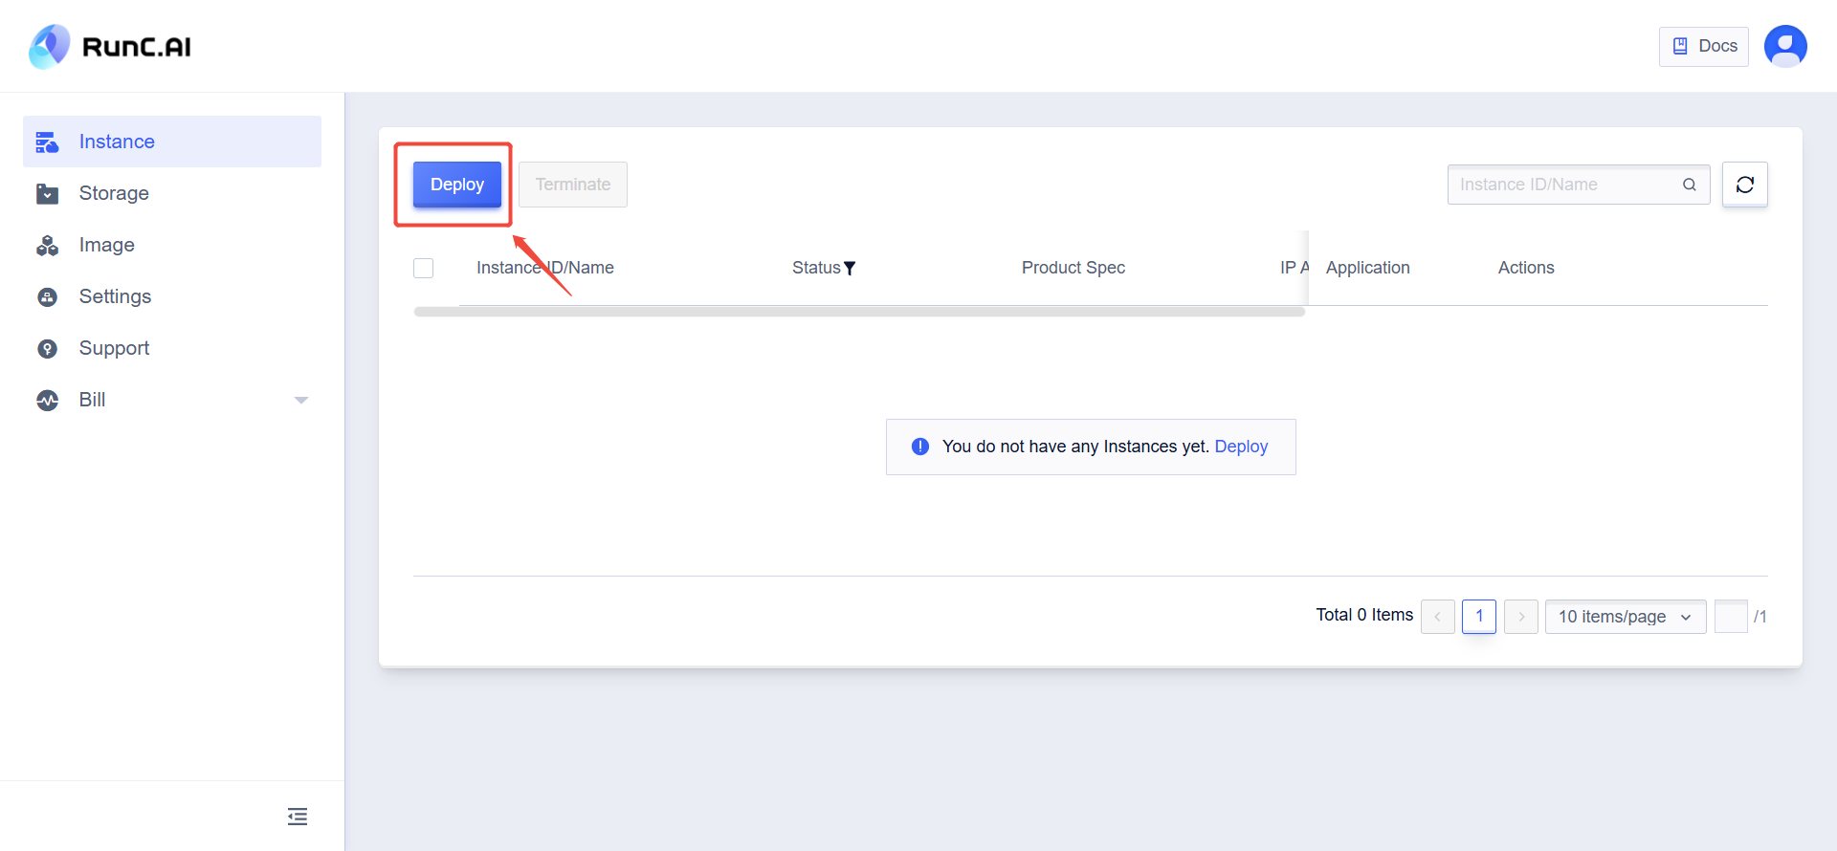
Task: Click the RunC.AI logo icon
Action: pyautogui.click(x=50, y=47)
